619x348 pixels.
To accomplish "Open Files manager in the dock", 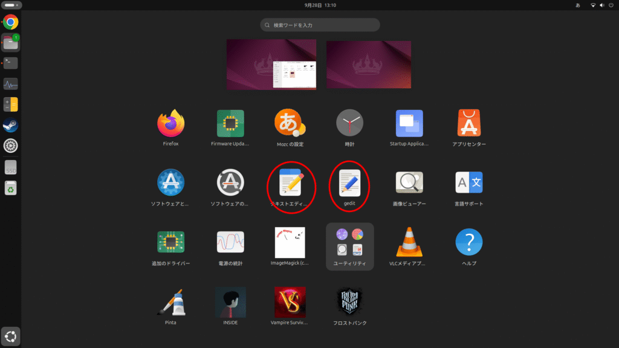I will click(11, 43).
